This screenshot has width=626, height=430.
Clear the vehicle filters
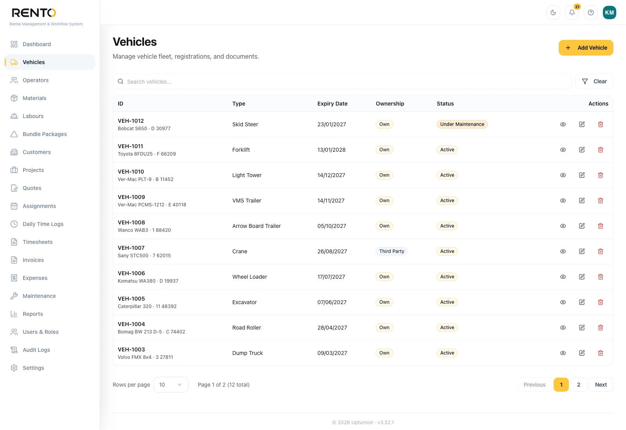tap(594, 81)
